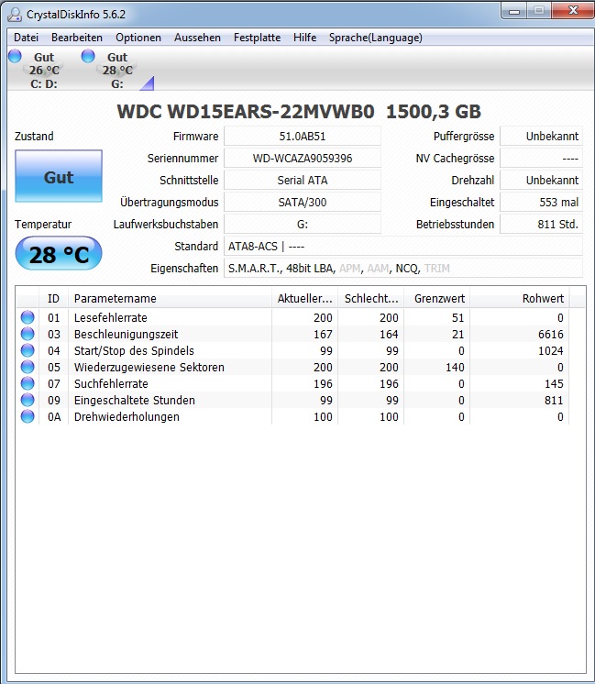Screen dimensions: 595x684
Task: Open the Bearbeiten menu
Action: point(77,38)
